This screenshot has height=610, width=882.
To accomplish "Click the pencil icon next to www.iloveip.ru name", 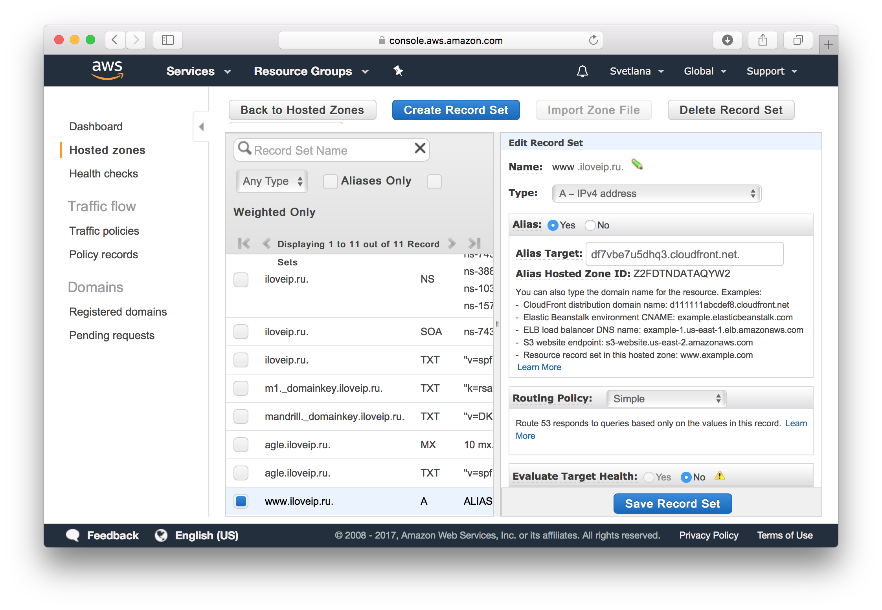I will coord(637,165).
